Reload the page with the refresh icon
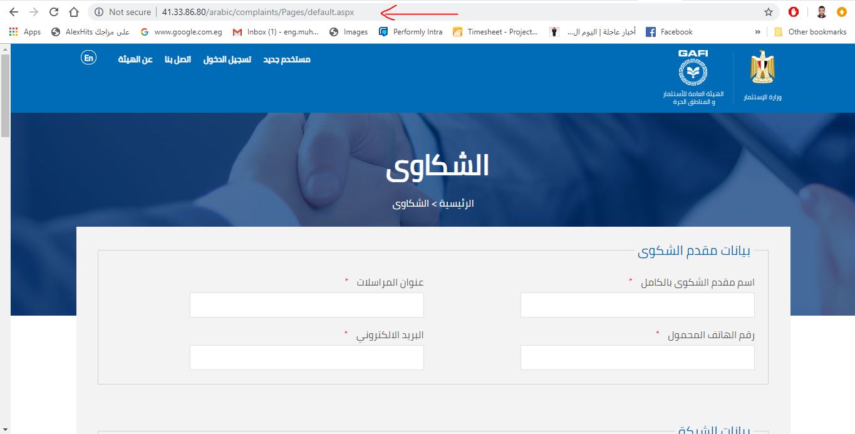This screenshot has width=855, height=434. (x=54, y=12)
